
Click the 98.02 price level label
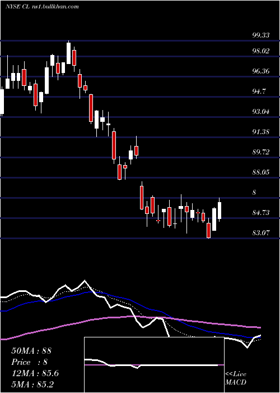(261, 51)
